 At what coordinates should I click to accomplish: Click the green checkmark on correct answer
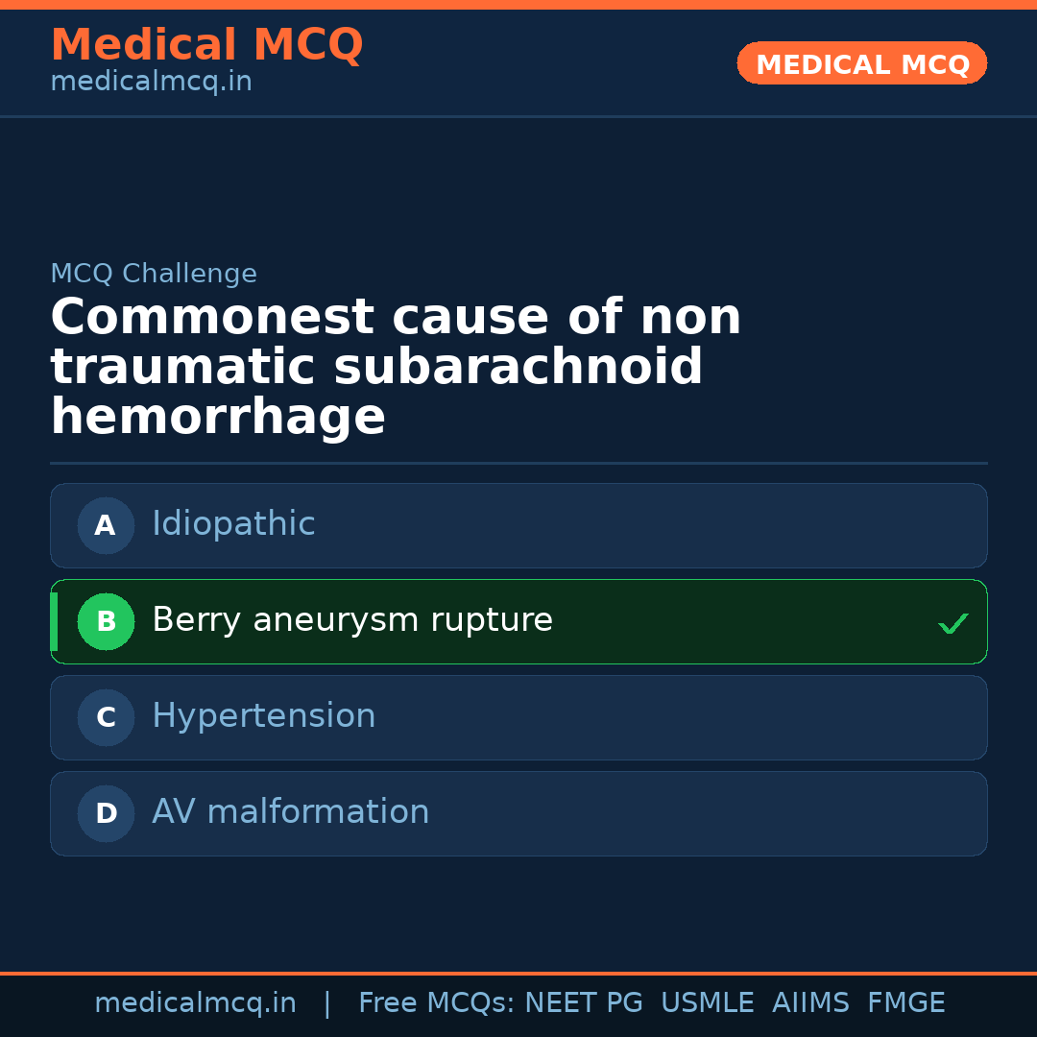(x=953, y=623)
